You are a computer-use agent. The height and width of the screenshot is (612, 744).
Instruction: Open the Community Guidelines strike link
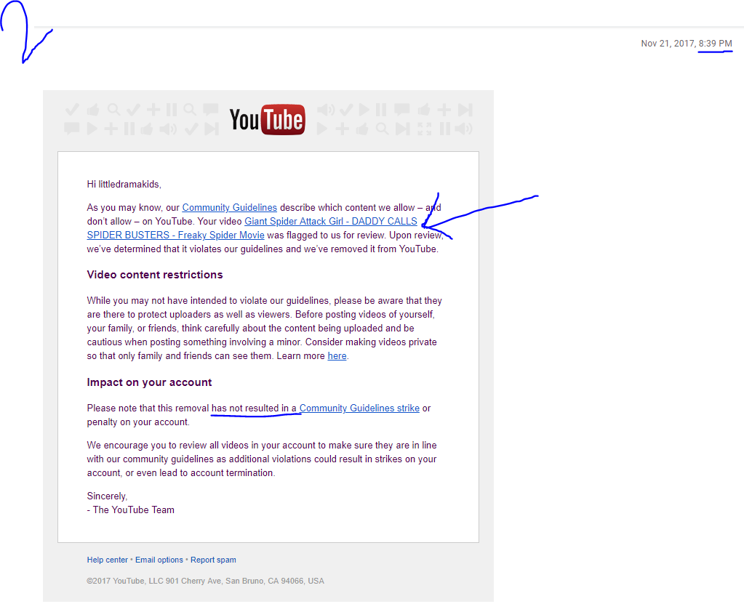(x=359, y=408)
